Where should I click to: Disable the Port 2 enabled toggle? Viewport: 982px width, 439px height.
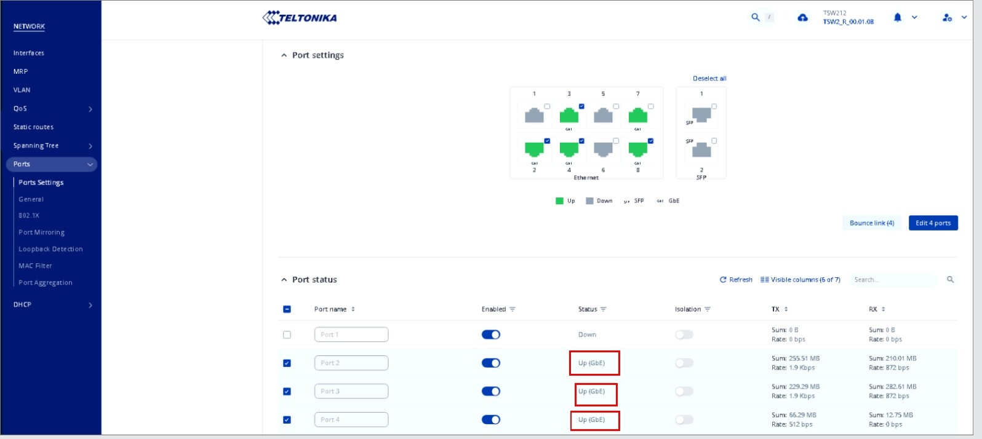coord(490,363)
